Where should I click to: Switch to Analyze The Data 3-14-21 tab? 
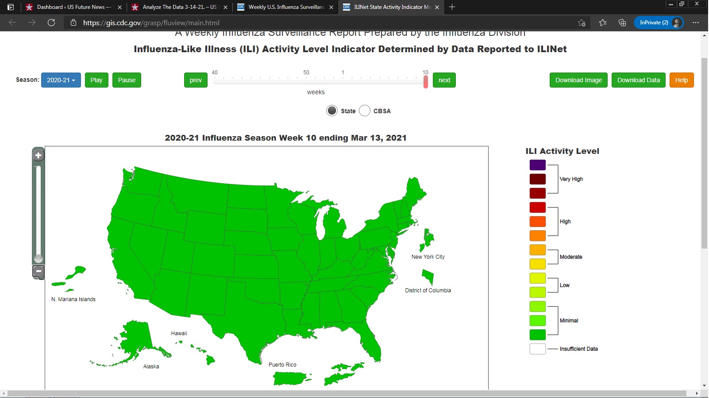click(179, 7)
